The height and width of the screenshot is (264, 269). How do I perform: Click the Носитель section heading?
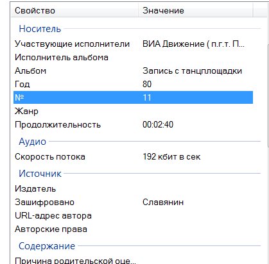(x=40, y=29)
